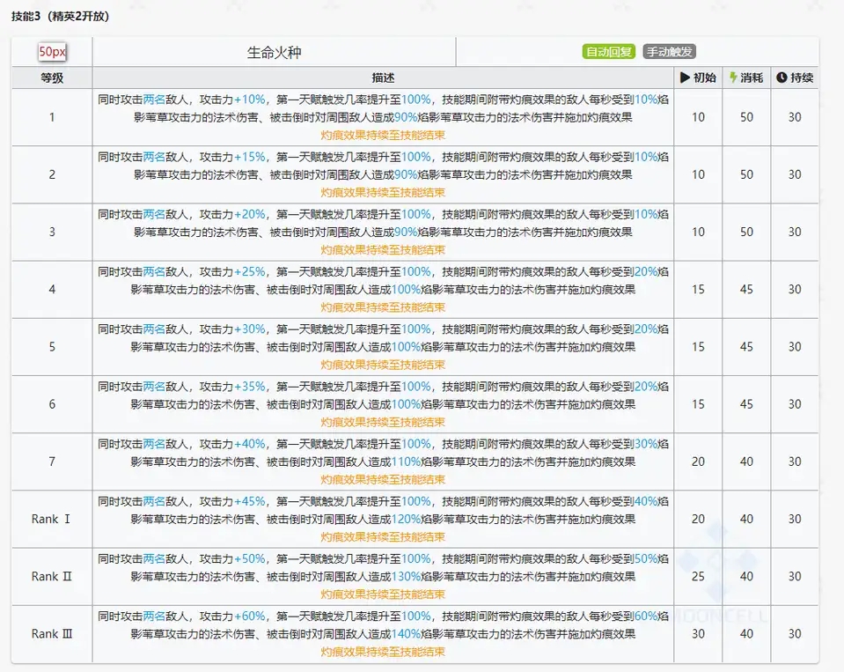The height and width of the screenshot is (672, 844).
Task: Click orange note 灼痕效果持续至技能结束 in level 1
Action: [x=383, y=135]
